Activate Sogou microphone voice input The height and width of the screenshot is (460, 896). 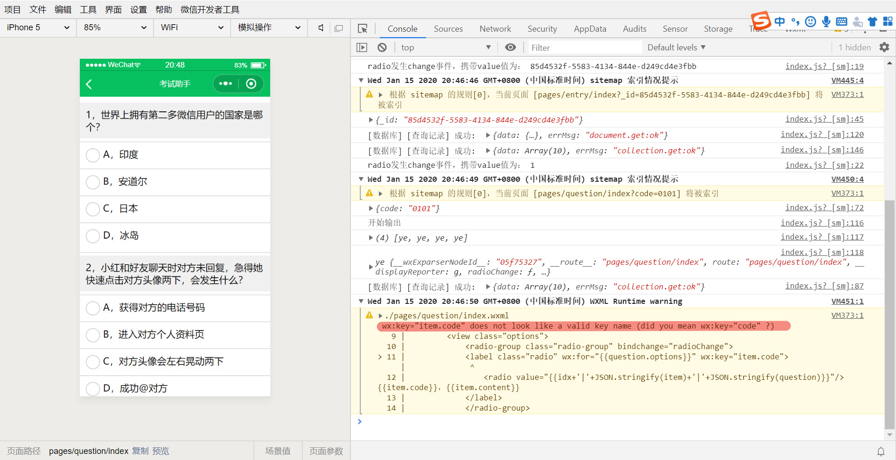826,21
